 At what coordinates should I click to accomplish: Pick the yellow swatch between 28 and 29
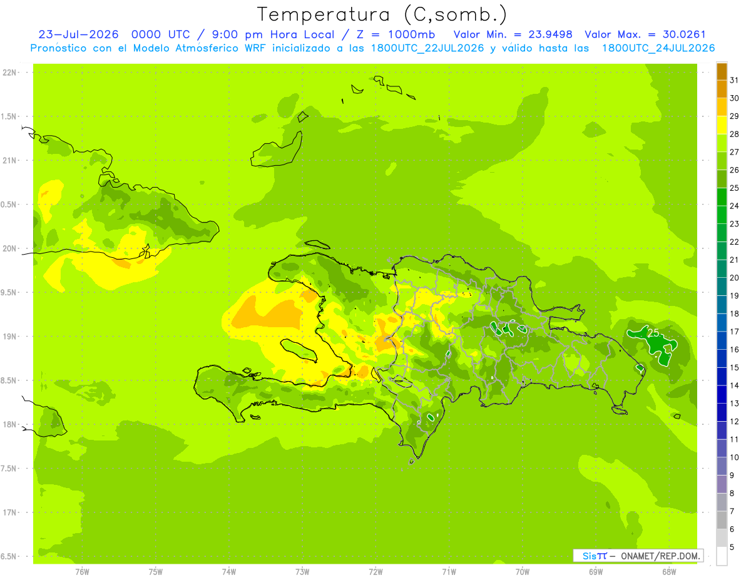722,125
